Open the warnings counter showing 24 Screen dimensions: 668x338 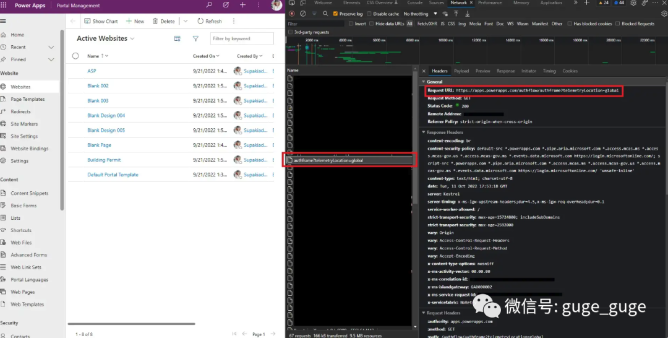coord(604,2)
